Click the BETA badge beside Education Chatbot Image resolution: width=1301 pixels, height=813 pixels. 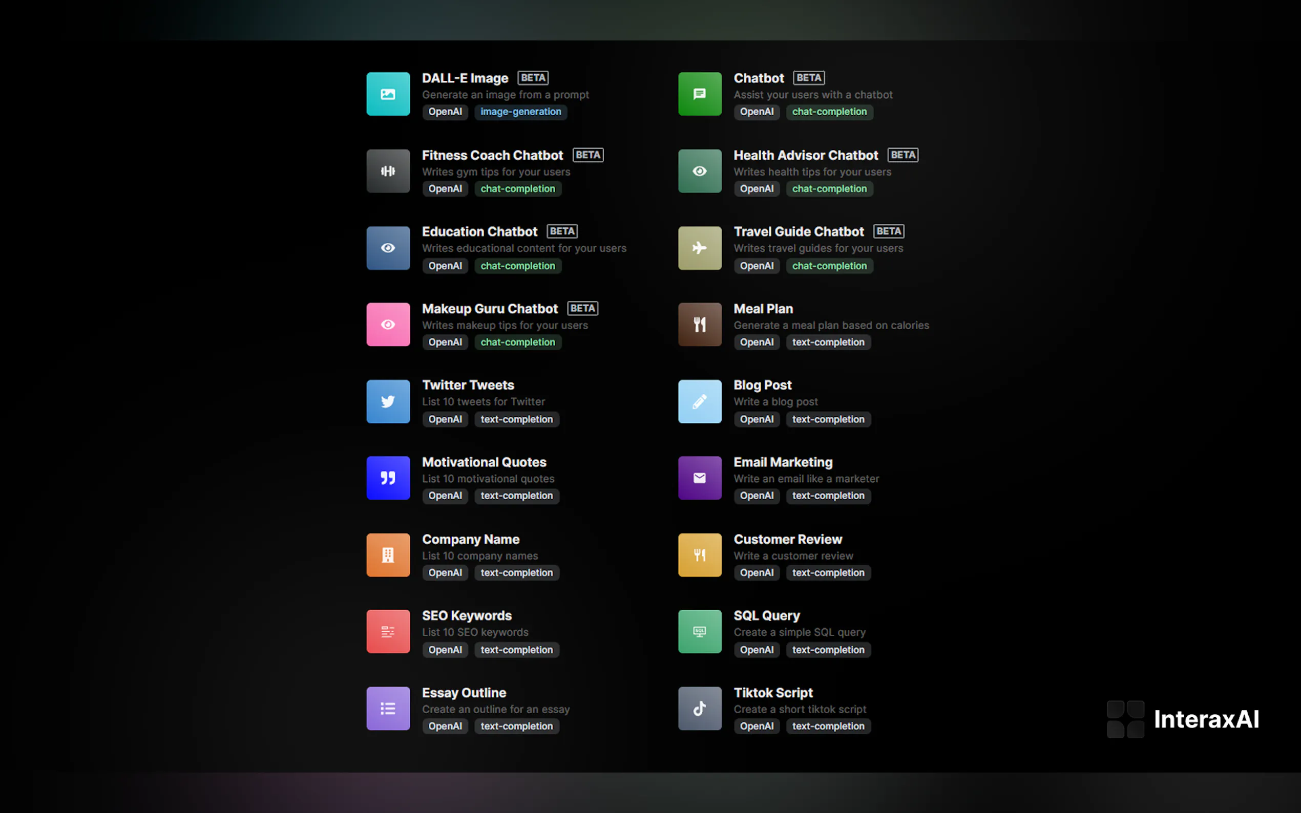pos(562,231)
